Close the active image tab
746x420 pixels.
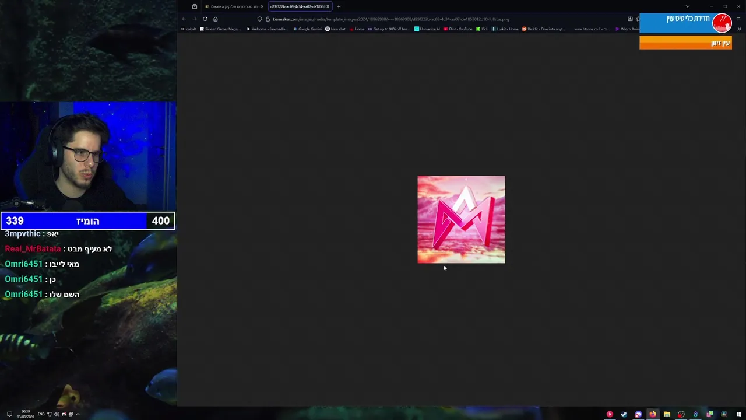click(x=328, y=6)
